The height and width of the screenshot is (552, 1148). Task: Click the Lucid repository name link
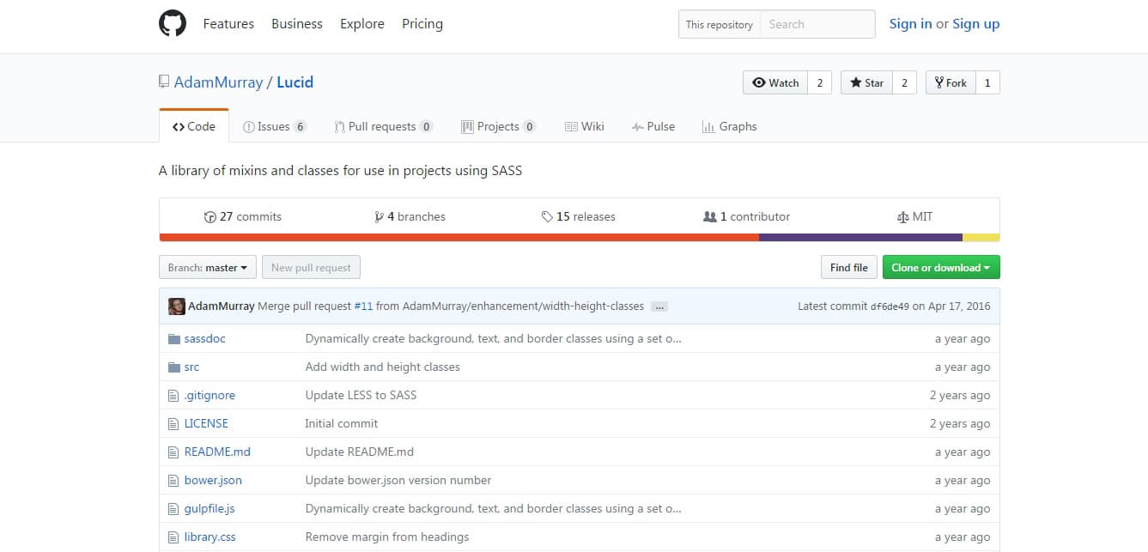pyautogui.click(x=295, y=82)
